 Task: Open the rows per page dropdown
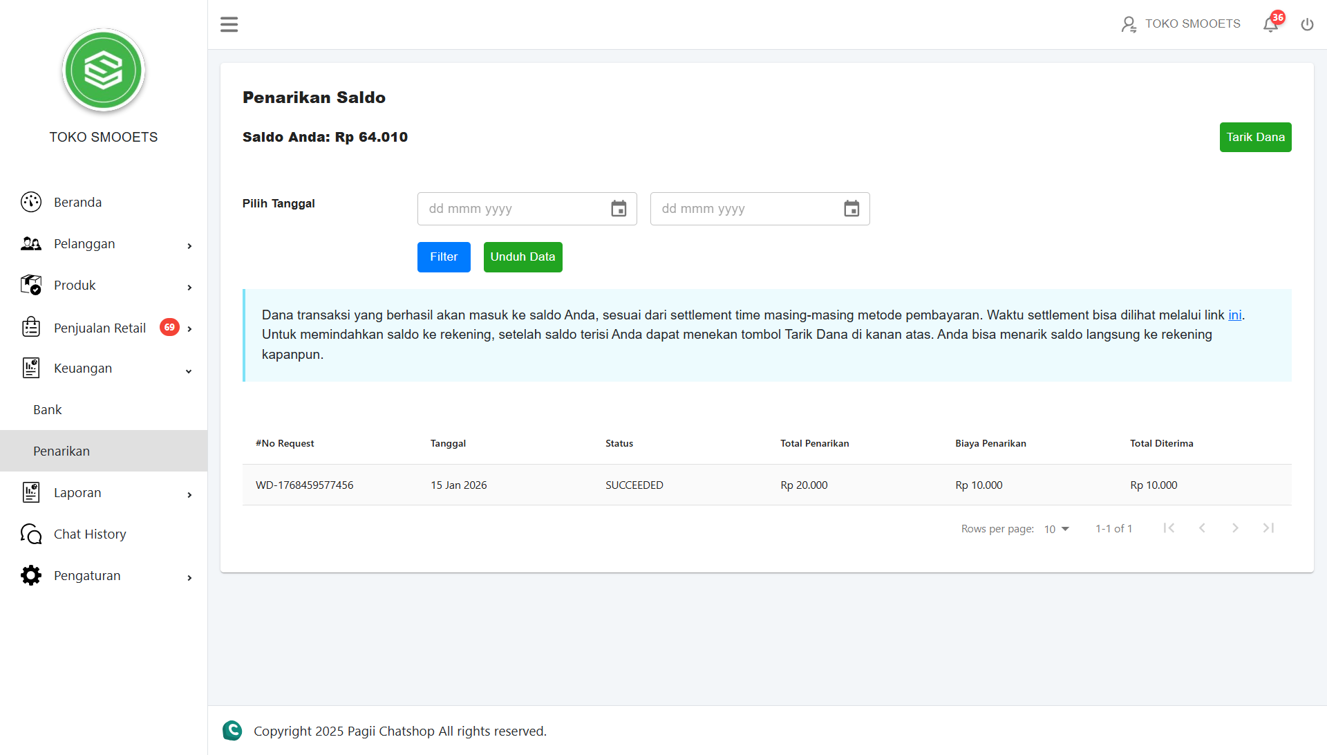click(1056, 529)
